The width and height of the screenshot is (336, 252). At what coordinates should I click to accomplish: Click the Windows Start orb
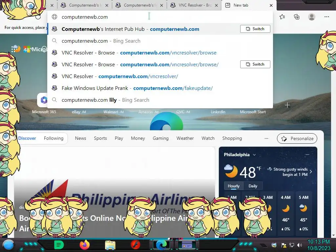8,245
